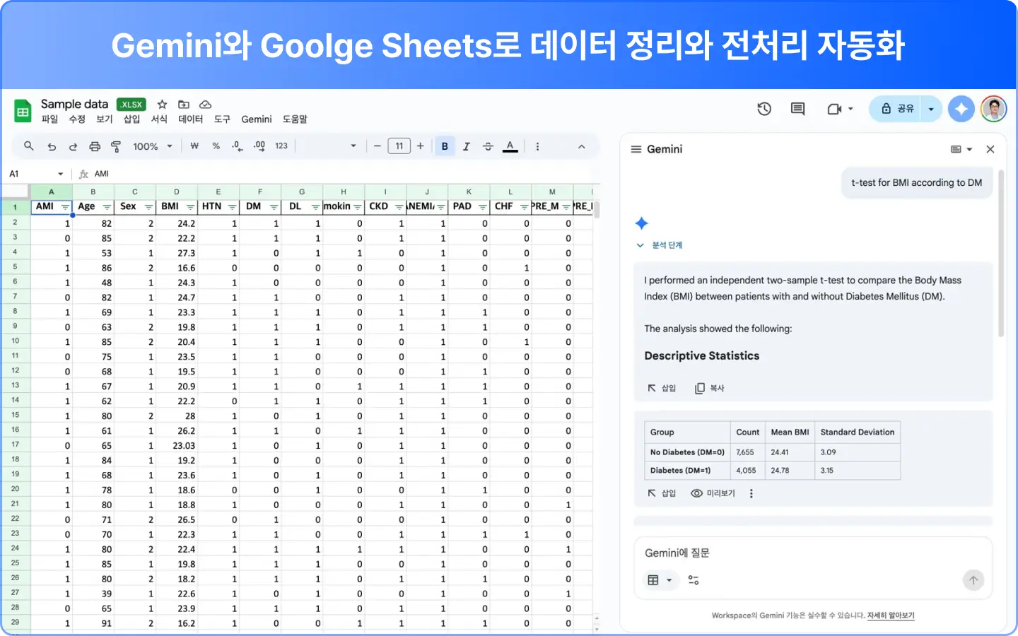The height and width of the screenshot is (636, 1018).
Task: Open the 123 number format menu
Action: tap(281, 146)
